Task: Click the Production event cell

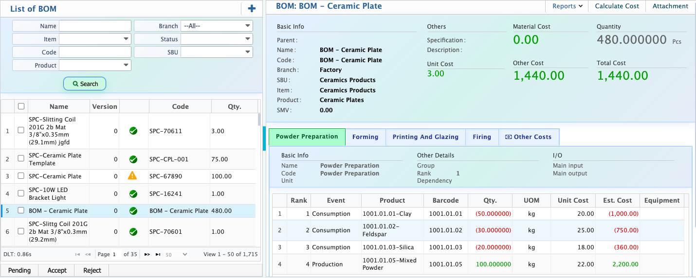Action: pos(336,264)
